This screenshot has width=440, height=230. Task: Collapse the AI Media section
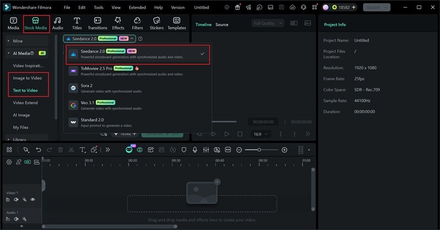pos(8,53)
